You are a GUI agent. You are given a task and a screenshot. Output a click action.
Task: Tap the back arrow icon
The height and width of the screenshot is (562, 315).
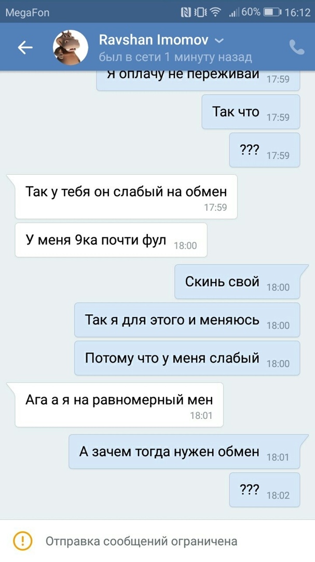[25, 47]
